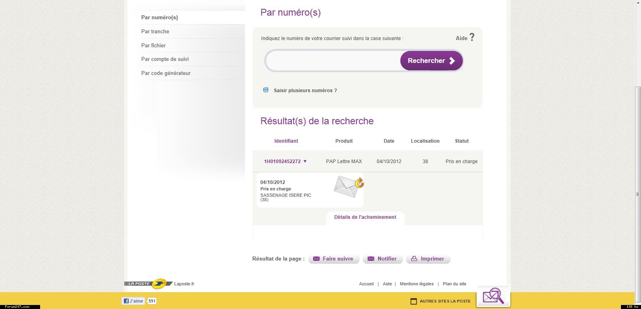Click the Faire suivre button
The width and height of the screenshot is (641, 309).
[334, 259]
